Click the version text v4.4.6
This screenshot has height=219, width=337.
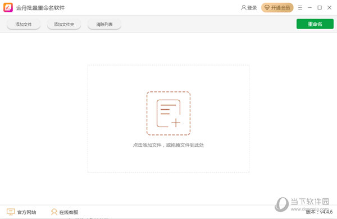tap(326, 212)
